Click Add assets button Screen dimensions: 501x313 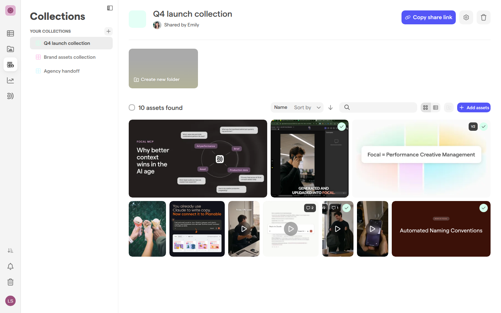(x=474, y=107)
